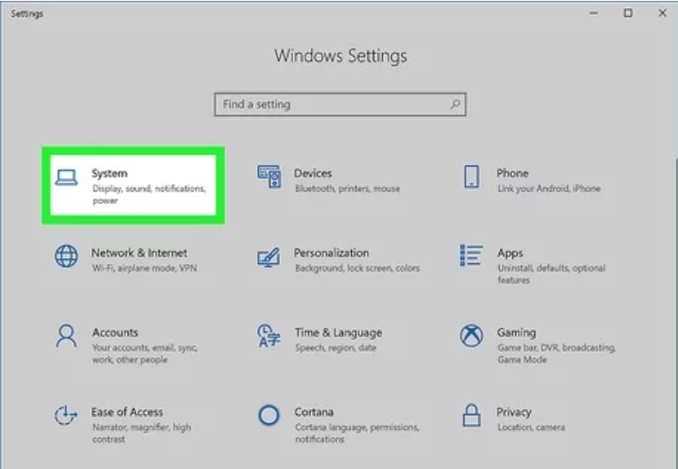Click 'Narrator, magnifier, high contrast' text
Image resolution: width=678 pixels, height=469 pixels.
[142, 433]
